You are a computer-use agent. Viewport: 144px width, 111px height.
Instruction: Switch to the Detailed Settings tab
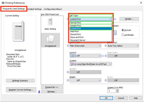[x=34, y=9]
